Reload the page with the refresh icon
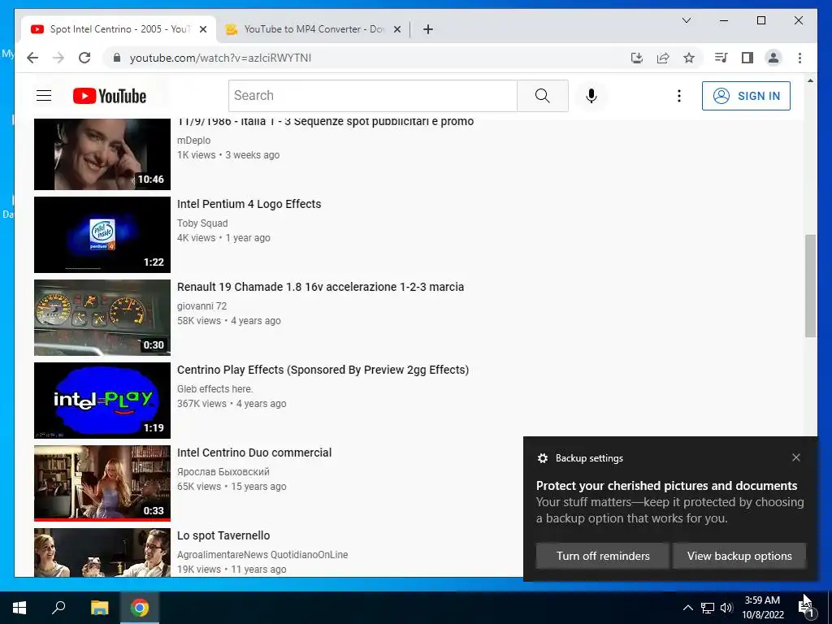Image resolution: width=832 pixels, height=624 pixels. pos(84,58)
